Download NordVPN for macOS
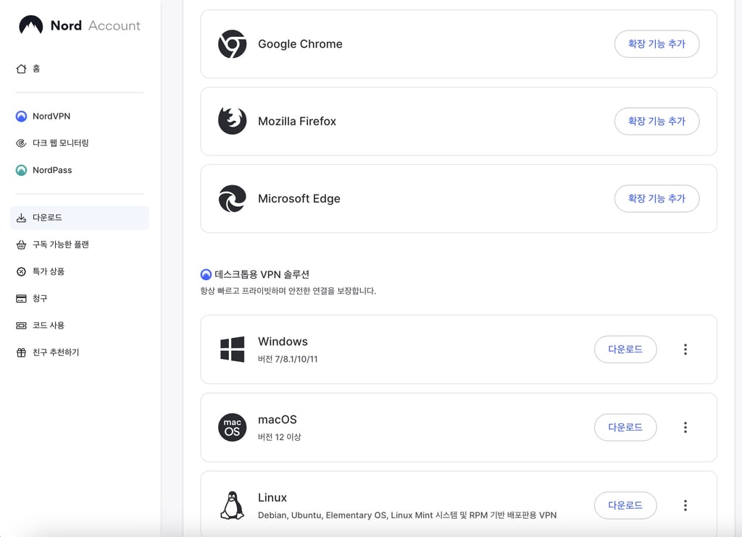This screenshot has width=742, height=537. (x=625, y=427)
